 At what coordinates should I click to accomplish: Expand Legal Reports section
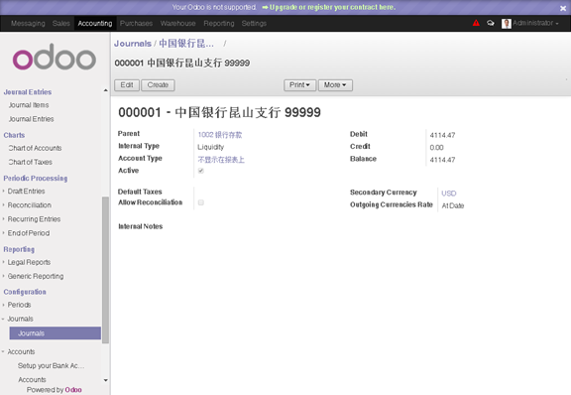point(29,262)
